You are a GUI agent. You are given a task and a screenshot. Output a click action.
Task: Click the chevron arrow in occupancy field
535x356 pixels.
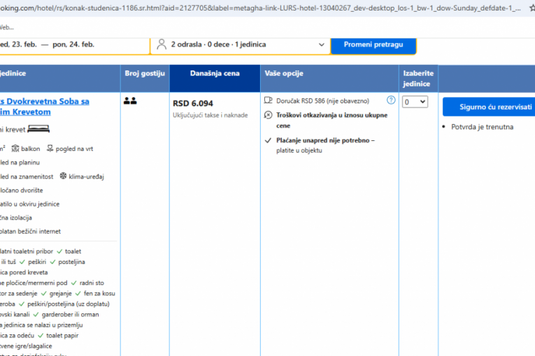click(322, 44)
